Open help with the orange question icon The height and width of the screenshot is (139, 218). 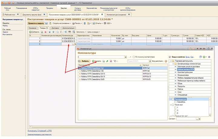click(166, 61)
